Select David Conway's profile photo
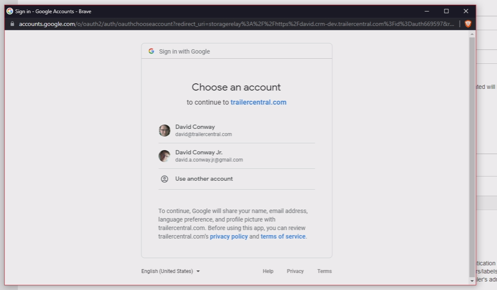497x290 pixels. [x=165, y=130]
